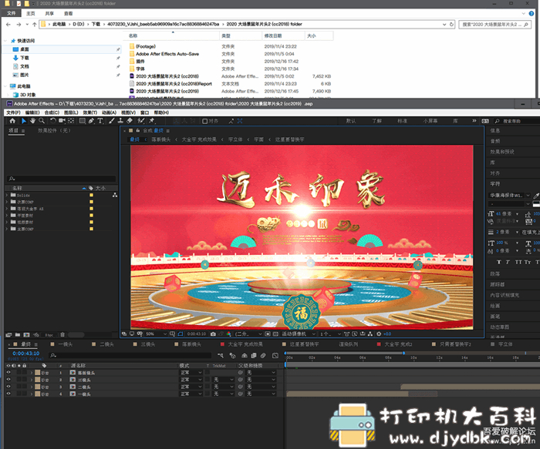This screenshot has width=540, height=449.
Task: Select the Pan Behind anchor point tool
Action: (71, 121)
